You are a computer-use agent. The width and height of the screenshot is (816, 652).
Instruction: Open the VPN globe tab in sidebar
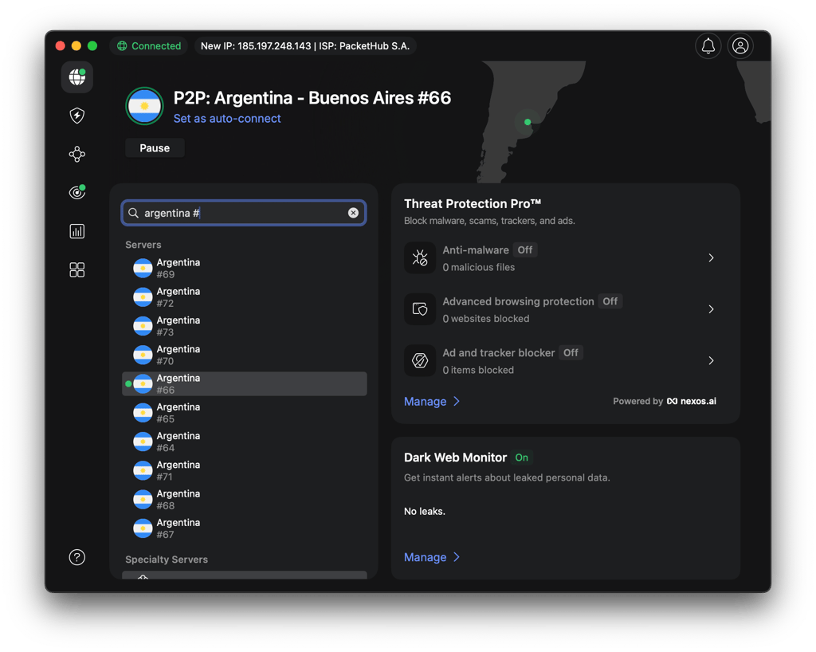(x=77, y=77)
